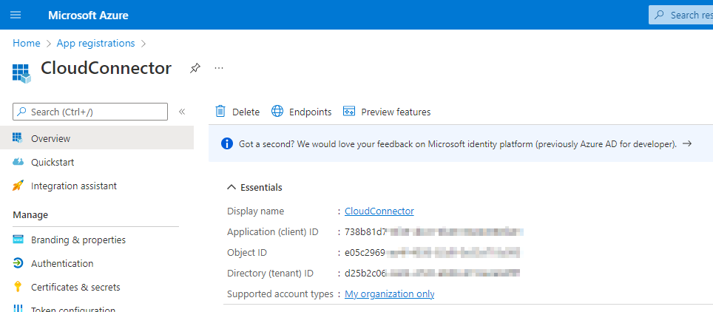The image size is (713, 312).
Task: Click the arrow at end of feedback banner
Action: pyautogui.click(x=688, y=143)
